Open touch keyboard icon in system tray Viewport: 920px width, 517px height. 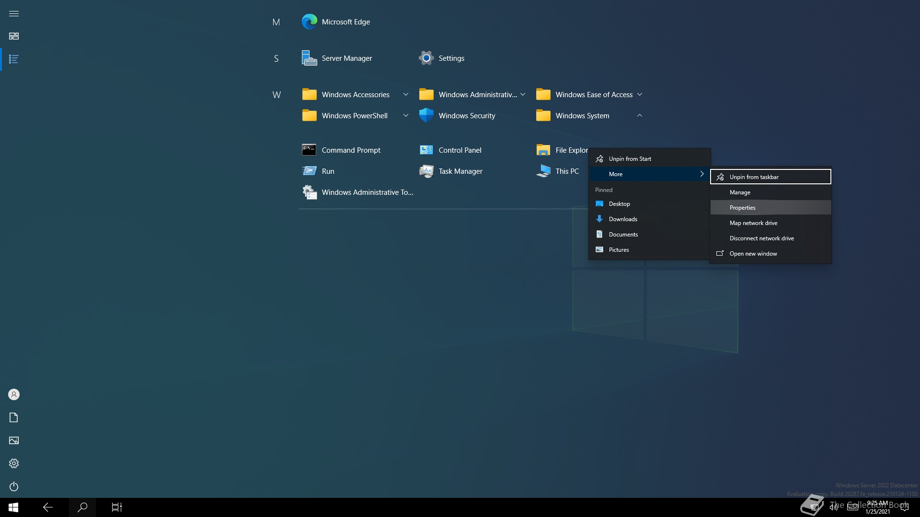853,507
